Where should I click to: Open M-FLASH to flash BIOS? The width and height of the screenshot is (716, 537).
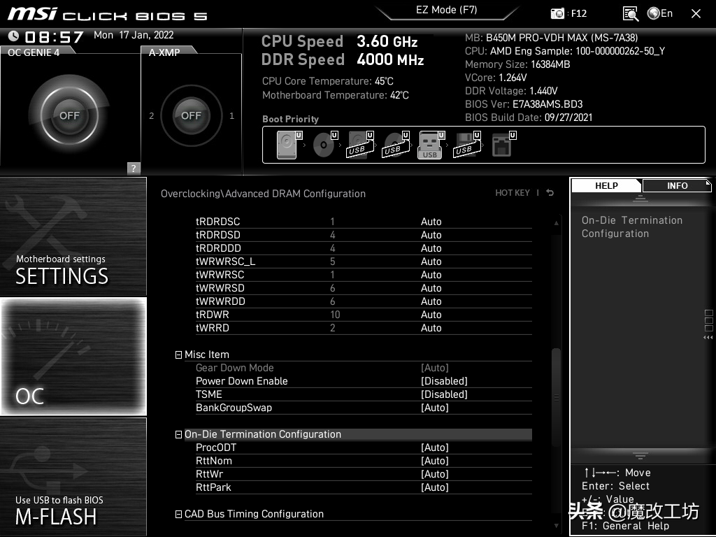point(73,476)
